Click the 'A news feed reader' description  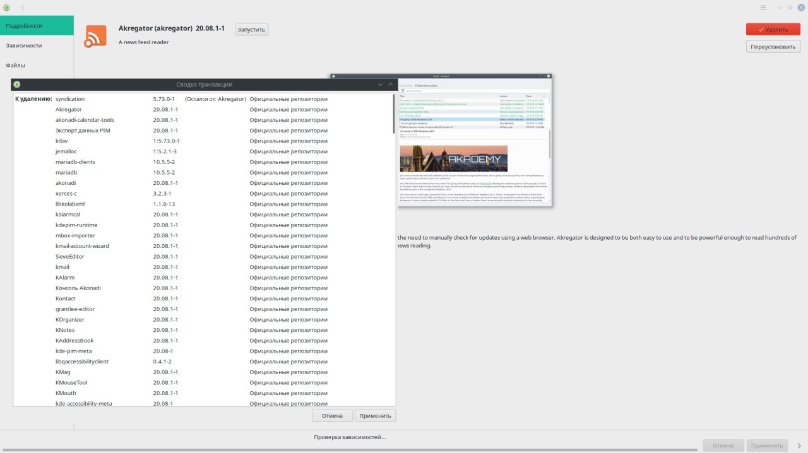144,42
